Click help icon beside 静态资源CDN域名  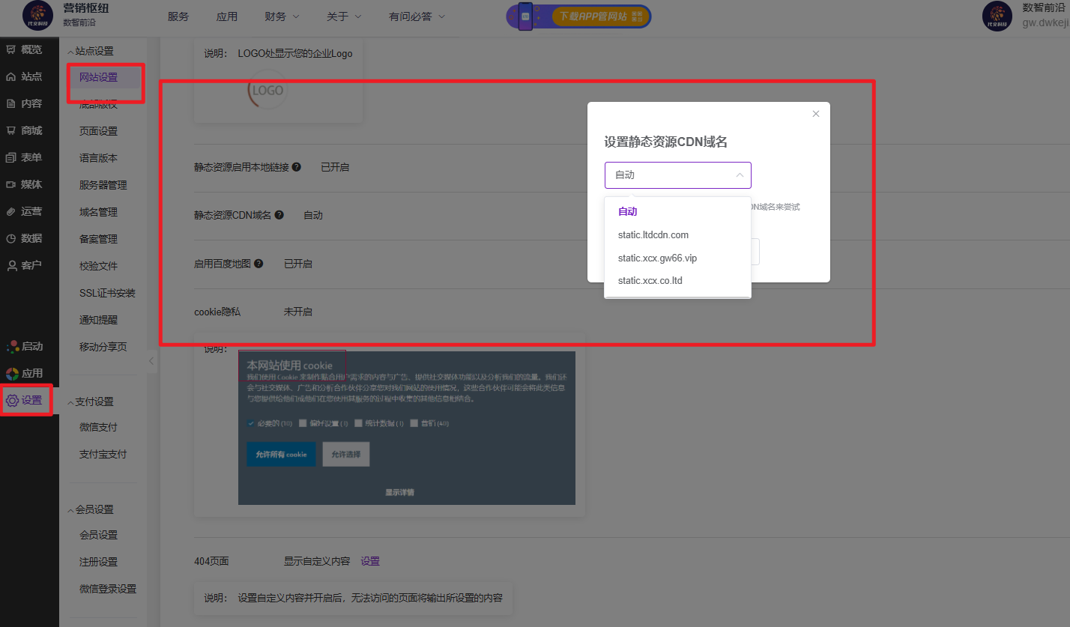[279, 215]
